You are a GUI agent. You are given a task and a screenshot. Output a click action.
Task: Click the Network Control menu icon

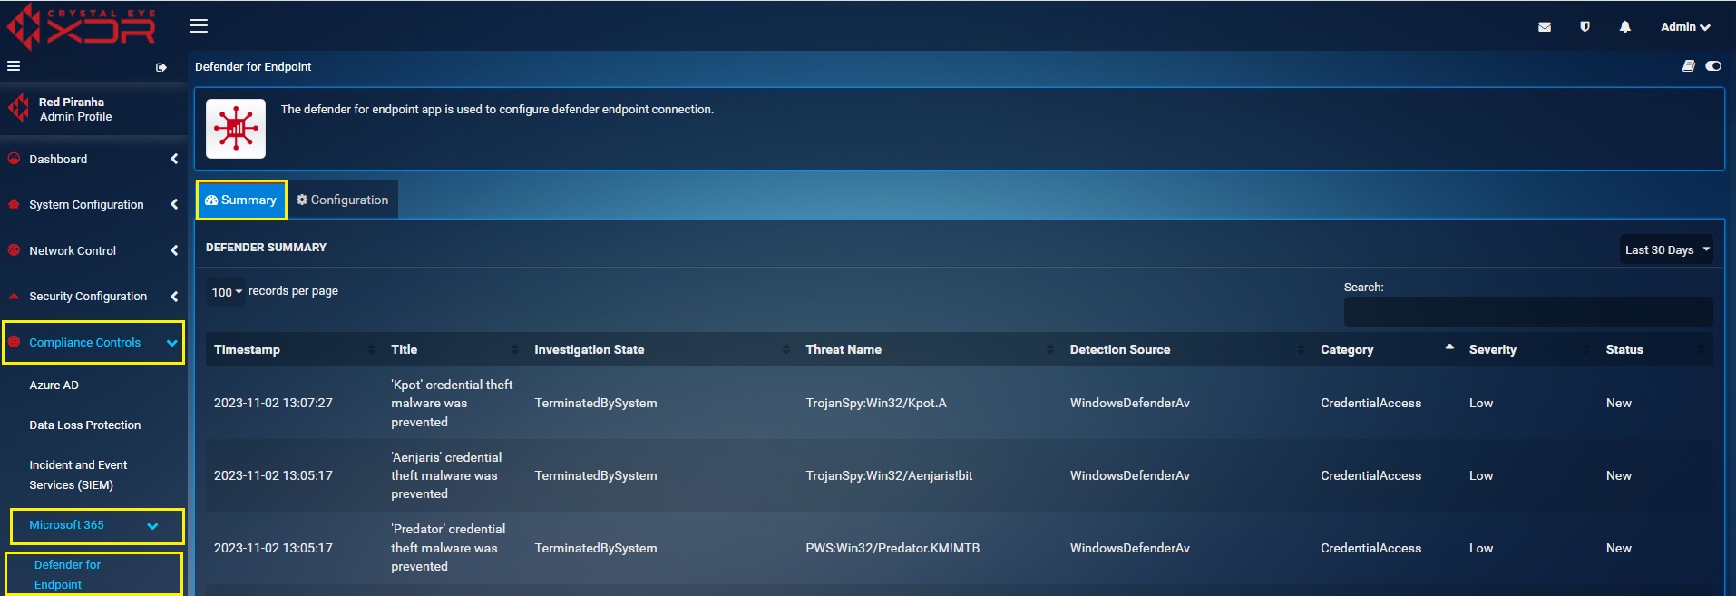[14, 250]
